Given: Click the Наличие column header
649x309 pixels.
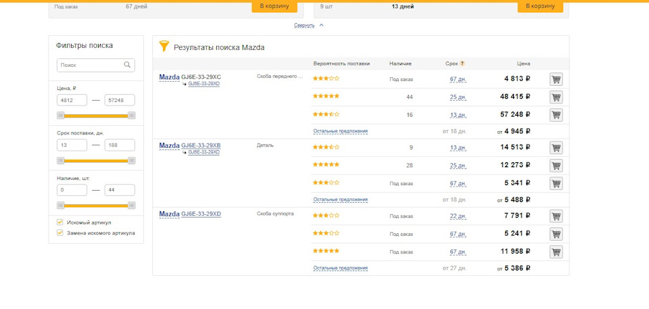Looking at the screenshot, I should [x=400, y=64].
